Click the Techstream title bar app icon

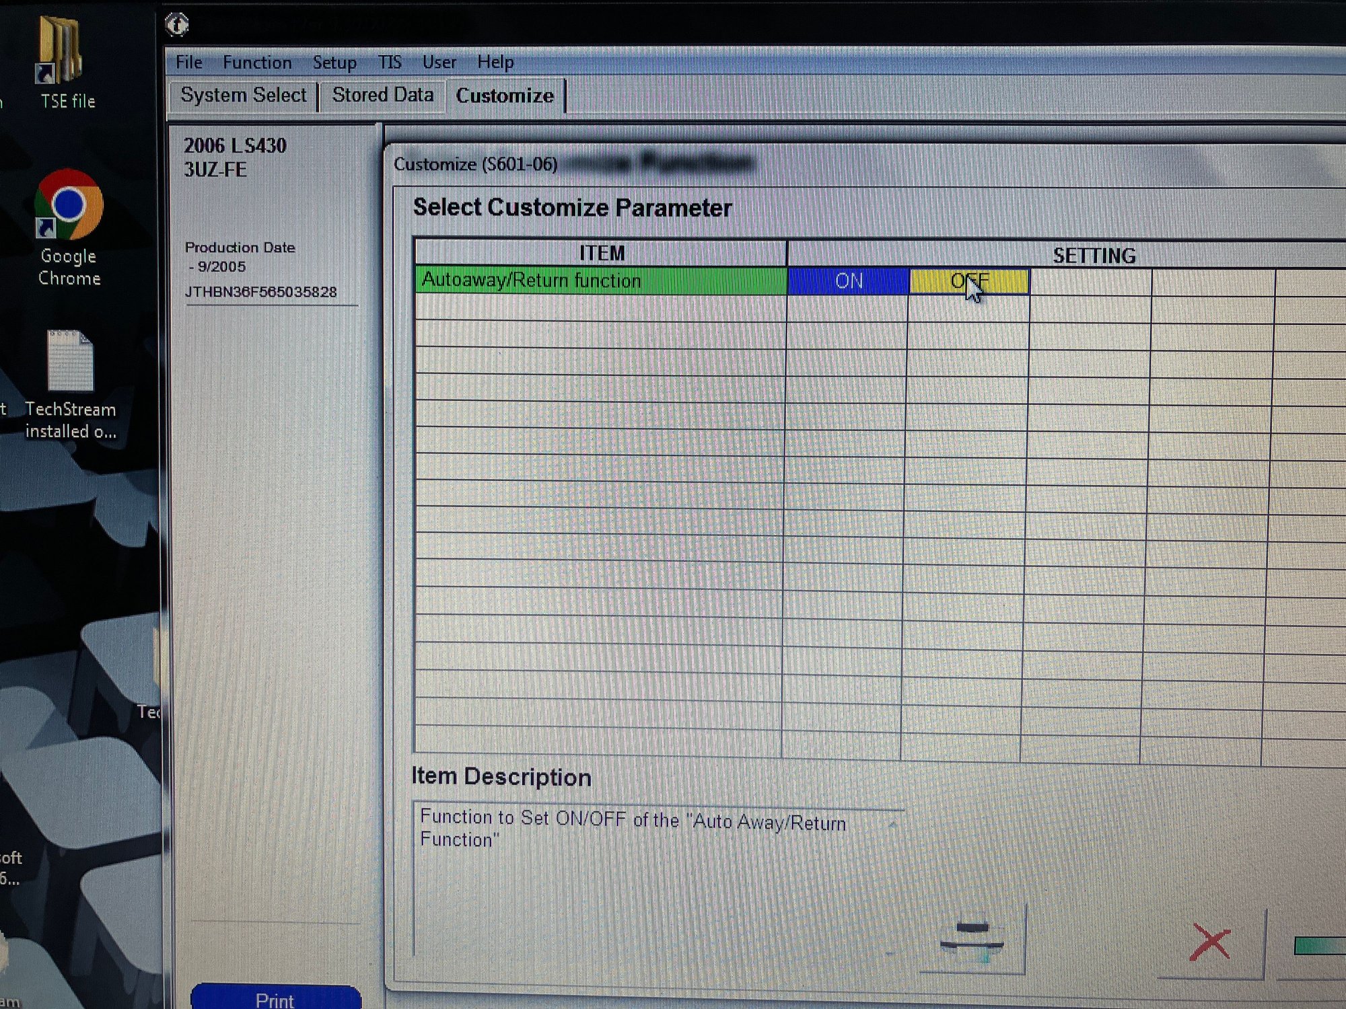177,26
